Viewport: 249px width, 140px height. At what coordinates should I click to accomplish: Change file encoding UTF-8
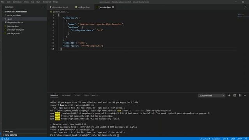point(225,139)
